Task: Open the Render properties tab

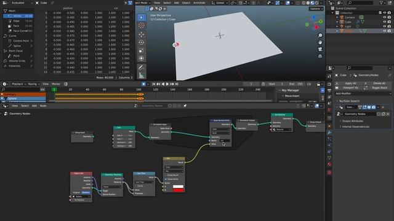Action: coord(329,84)
